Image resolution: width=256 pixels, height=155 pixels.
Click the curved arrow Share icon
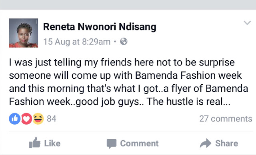[206, 143]
